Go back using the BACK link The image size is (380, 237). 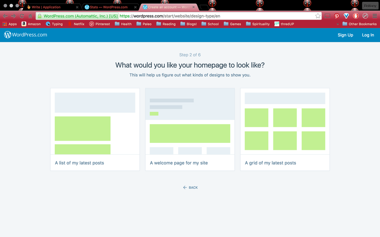[190, 187]
